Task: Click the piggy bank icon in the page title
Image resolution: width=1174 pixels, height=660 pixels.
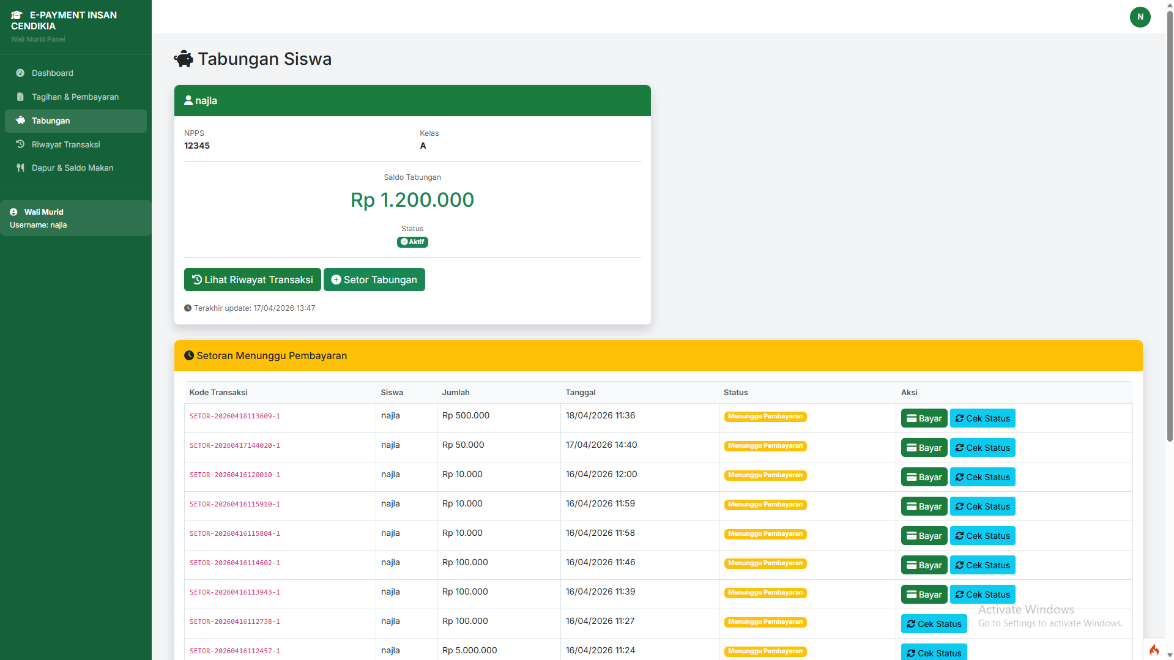Action: pyautogui.click(x=184, y=59)
